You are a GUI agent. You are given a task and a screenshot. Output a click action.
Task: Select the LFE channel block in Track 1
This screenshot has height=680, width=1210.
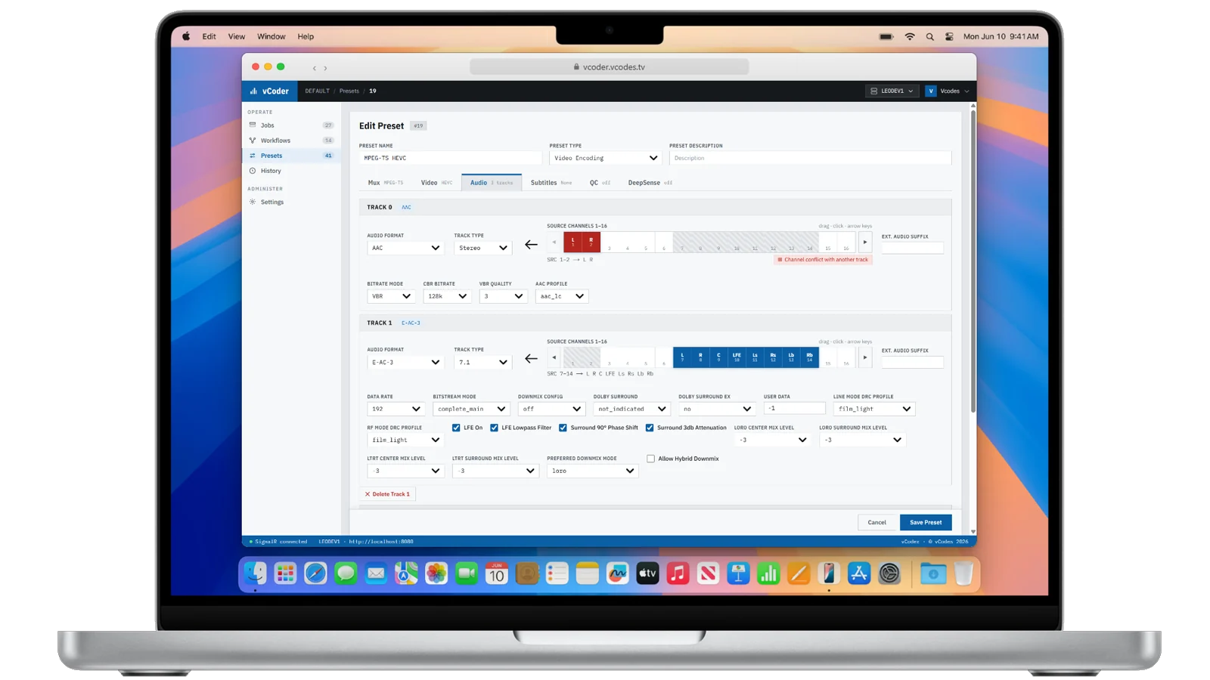(737, 357)
